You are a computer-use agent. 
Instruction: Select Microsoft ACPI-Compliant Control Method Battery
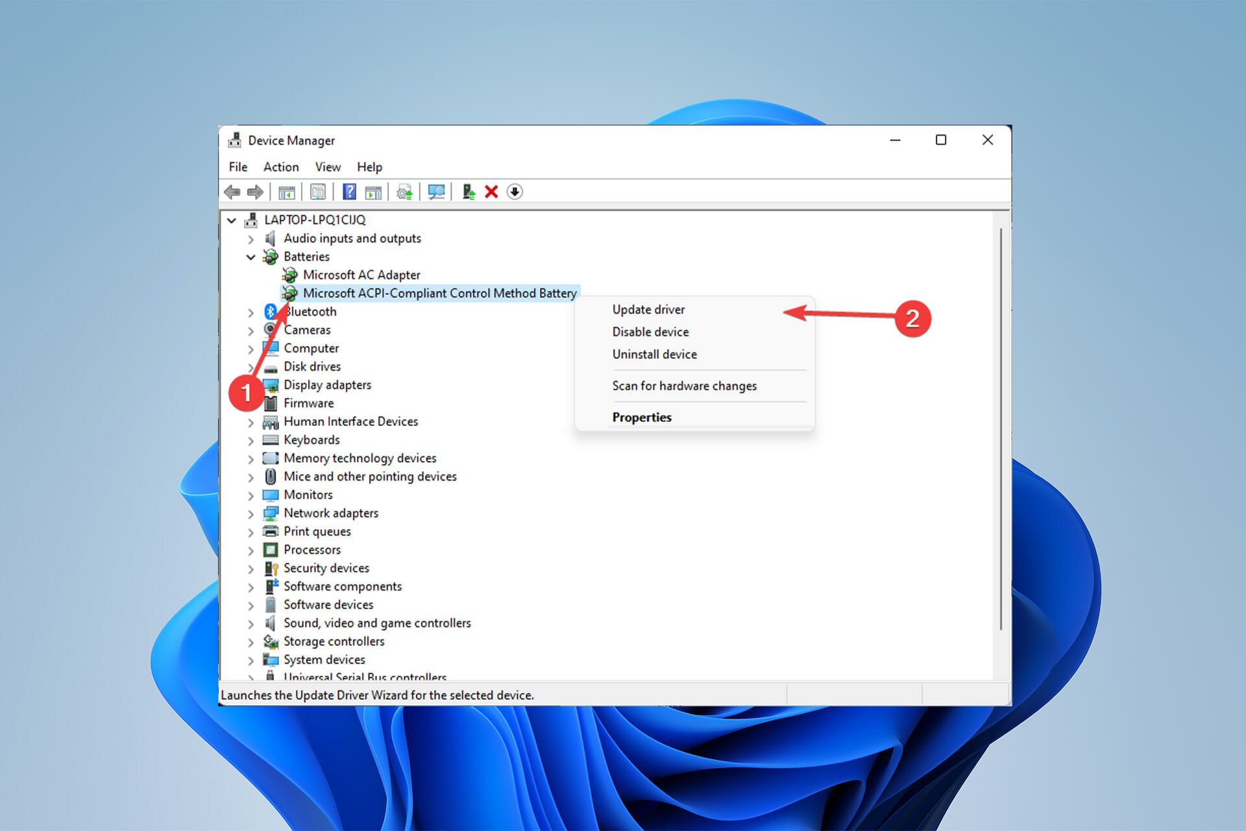tap(439, 293)
